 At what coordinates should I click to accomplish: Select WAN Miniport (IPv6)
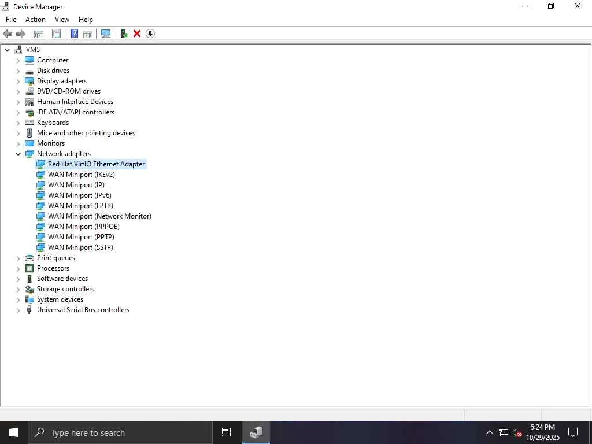tap(80, 195)
